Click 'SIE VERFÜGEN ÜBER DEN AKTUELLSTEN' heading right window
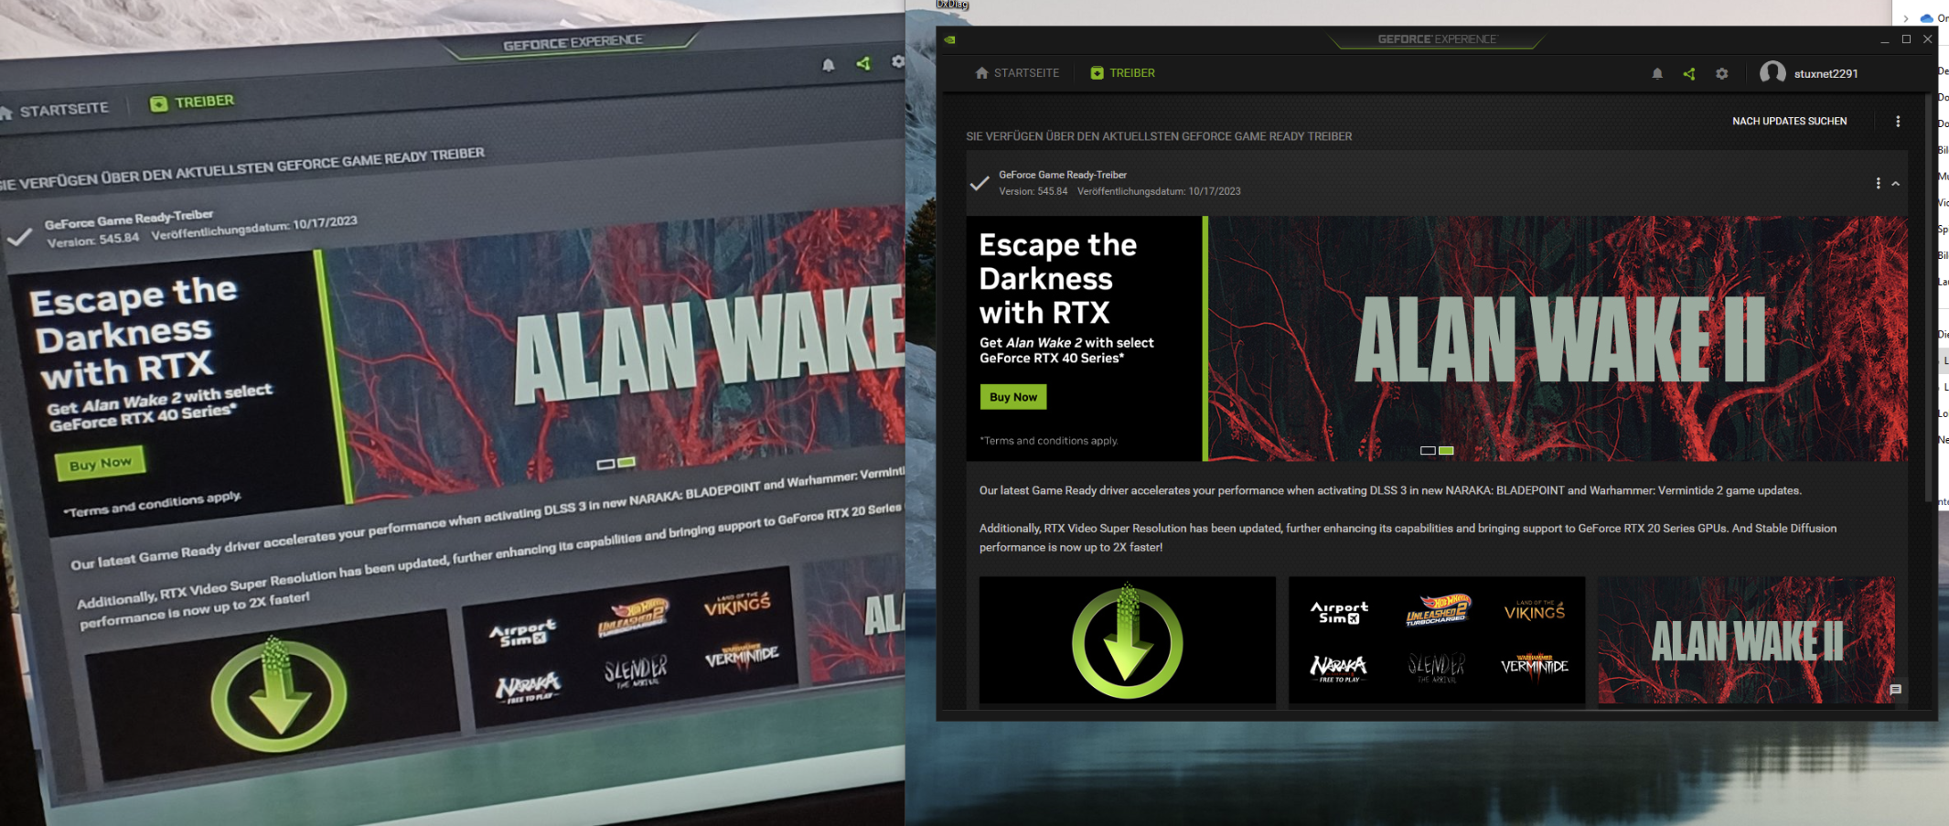 tap(1159, 136)
